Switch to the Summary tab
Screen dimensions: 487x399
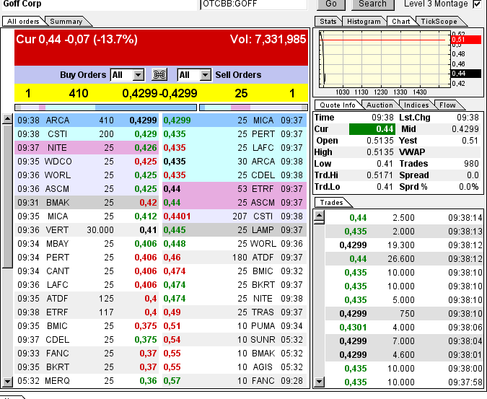[x=66, y=22]
